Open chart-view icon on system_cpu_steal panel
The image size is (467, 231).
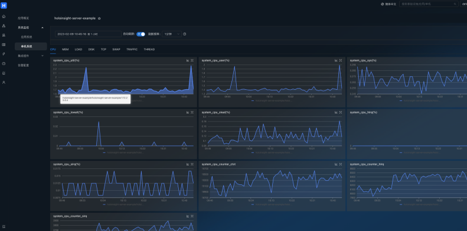(336, 112)
